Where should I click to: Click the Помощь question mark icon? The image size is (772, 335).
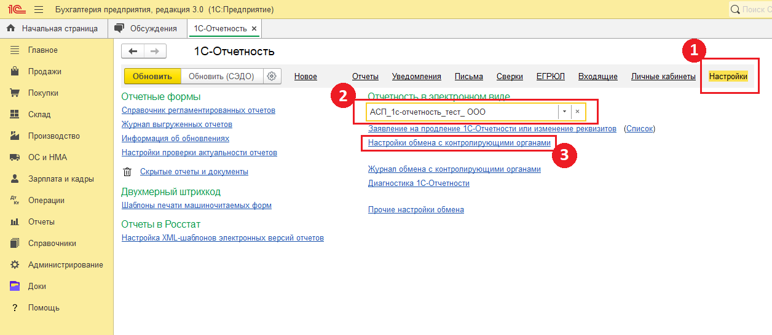pos(15,307)
